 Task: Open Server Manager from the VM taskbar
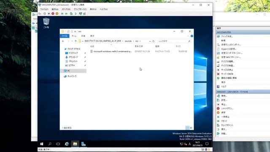click(84, 144)
